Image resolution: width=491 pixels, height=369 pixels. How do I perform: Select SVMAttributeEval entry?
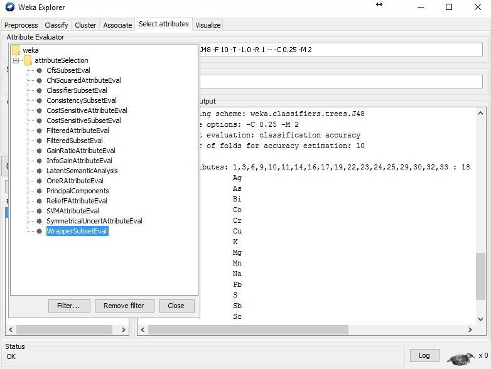(x=73, y=211)
